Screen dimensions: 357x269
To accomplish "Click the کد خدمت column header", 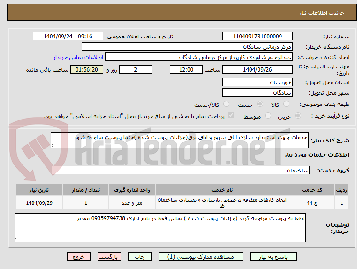I will (x=312, y=190).
